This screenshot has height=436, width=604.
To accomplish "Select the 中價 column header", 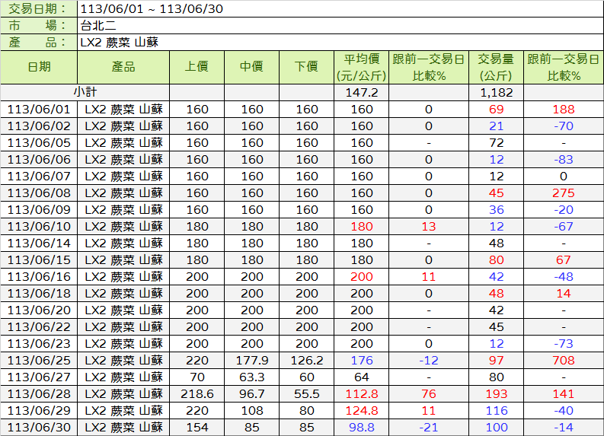I will [x=251, y=67].
